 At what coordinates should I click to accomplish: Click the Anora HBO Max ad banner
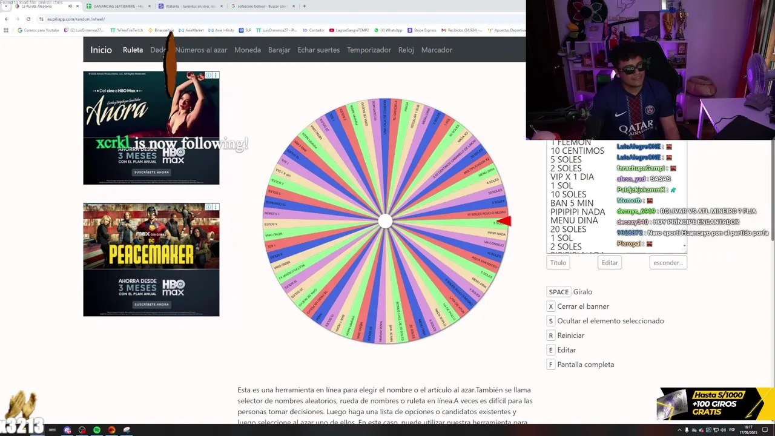[x=151, y=128]
